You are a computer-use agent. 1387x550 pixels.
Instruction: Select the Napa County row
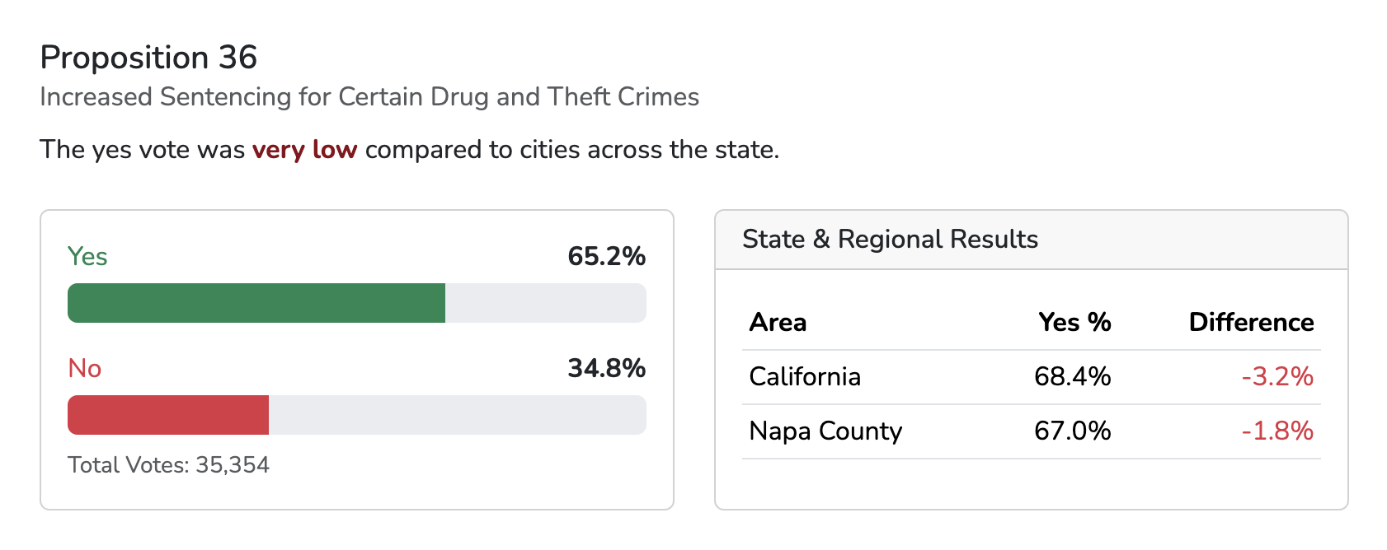click(1032, 431)
